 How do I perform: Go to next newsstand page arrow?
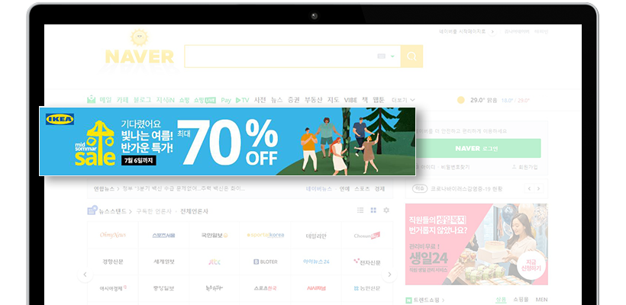pos(389,274)
